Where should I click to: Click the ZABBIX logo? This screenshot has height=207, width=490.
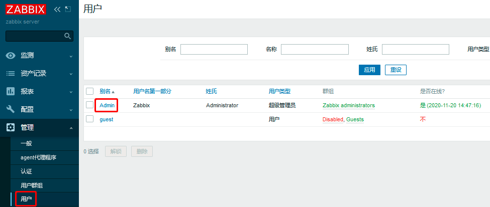coord(26,10)
